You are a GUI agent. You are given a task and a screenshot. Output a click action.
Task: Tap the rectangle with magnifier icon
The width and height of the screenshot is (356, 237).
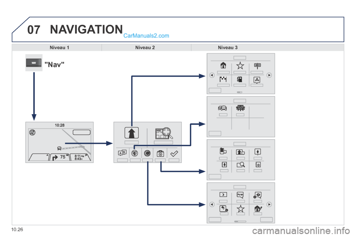tap(240, 165)
